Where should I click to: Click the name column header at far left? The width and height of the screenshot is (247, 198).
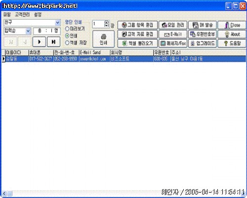(17, 52)
